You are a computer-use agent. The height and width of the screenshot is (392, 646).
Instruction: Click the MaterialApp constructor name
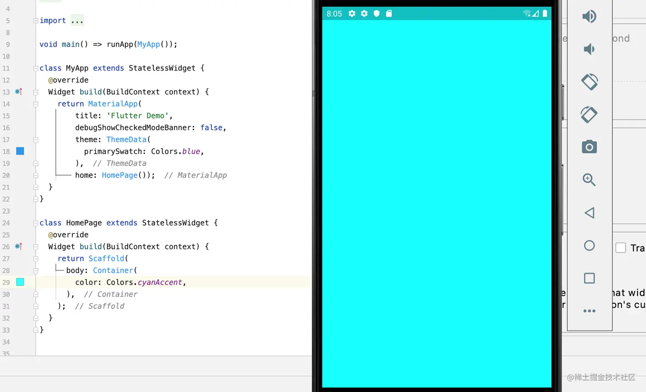click(x=113, y=104)
